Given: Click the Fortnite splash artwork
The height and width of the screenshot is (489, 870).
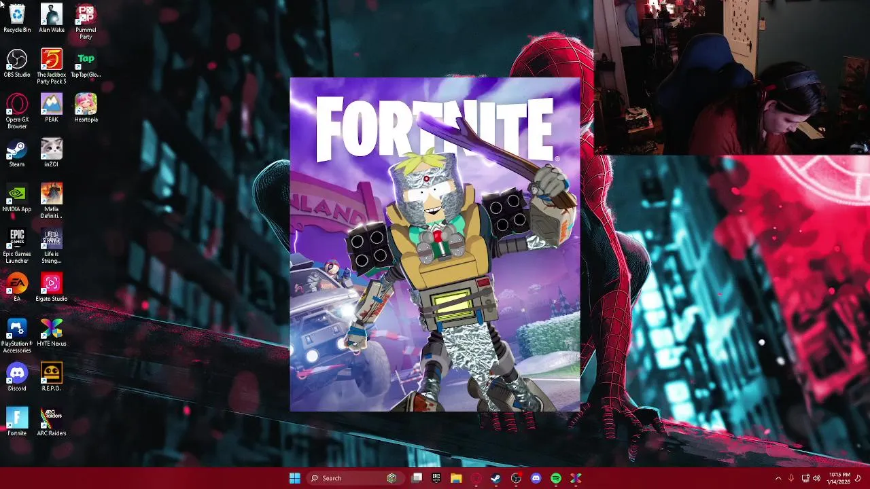Looking at the screenshot, I should coord(435,244).
